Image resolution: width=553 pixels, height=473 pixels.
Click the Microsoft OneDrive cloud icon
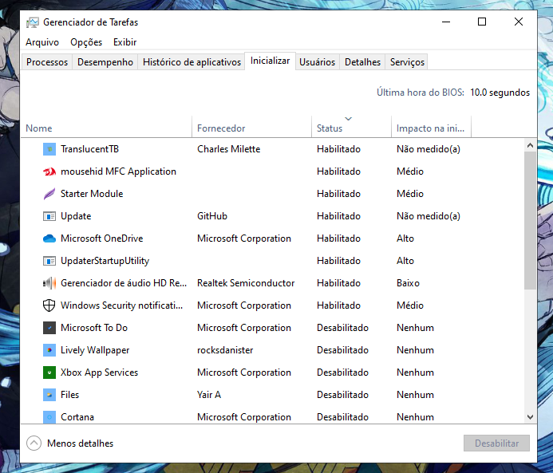49,238
